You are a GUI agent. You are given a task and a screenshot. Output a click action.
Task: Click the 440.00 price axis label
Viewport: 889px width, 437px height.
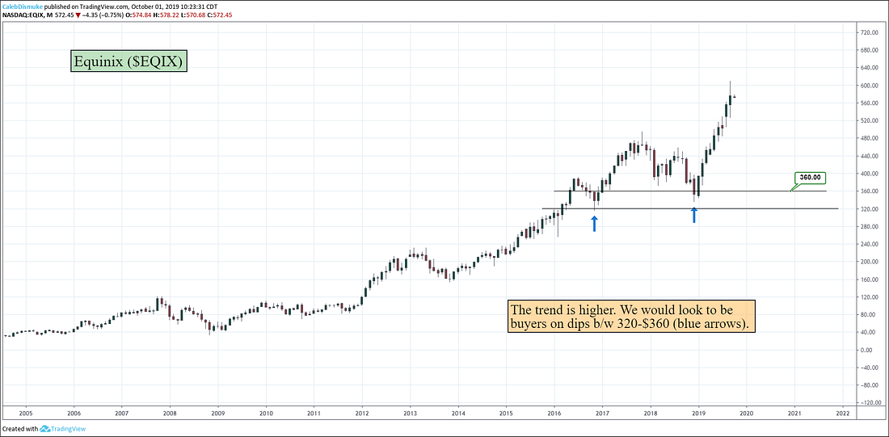click(x=870, y=157)
